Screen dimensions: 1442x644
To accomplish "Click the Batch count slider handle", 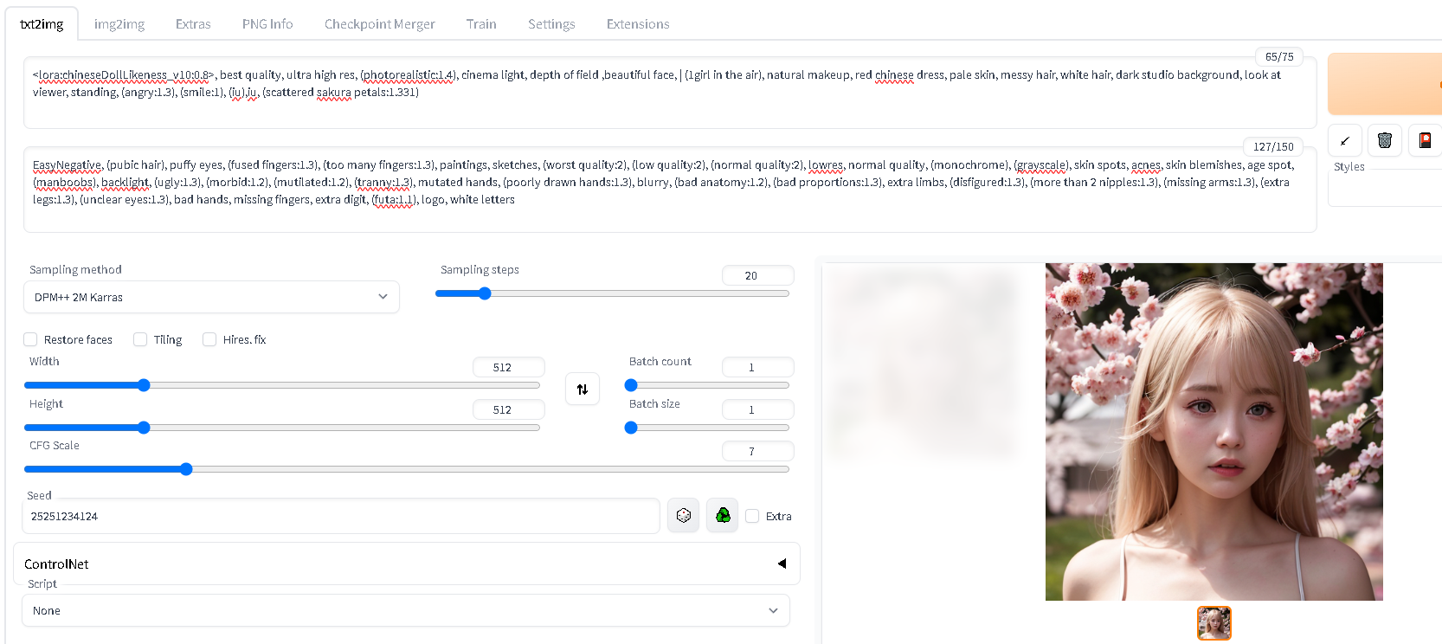I will coord(631,385).
